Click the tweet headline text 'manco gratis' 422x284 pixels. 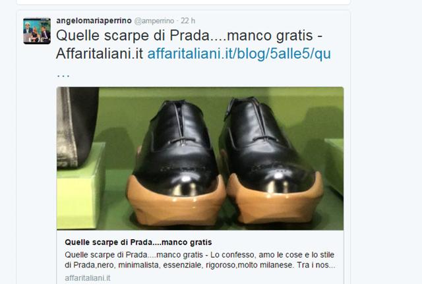270,36
